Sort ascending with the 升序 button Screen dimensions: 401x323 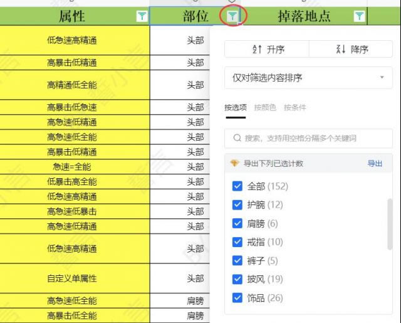267,50
